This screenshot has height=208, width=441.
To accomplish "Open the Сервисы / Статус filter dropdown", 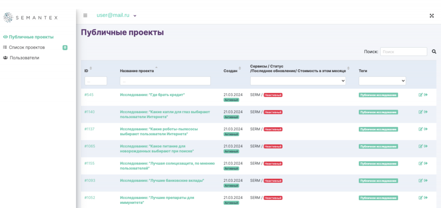I will pyautogui.click(x=298, y=81).
